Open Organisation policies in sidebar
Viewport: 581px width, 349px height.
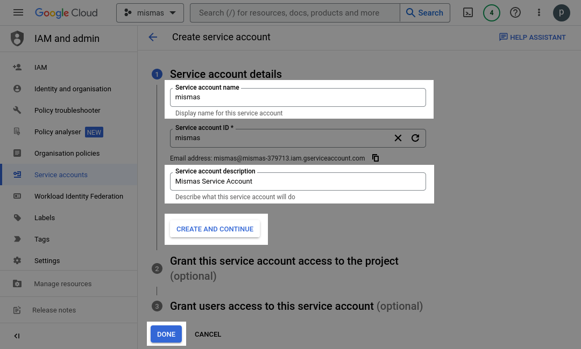(x=68, y=153)
